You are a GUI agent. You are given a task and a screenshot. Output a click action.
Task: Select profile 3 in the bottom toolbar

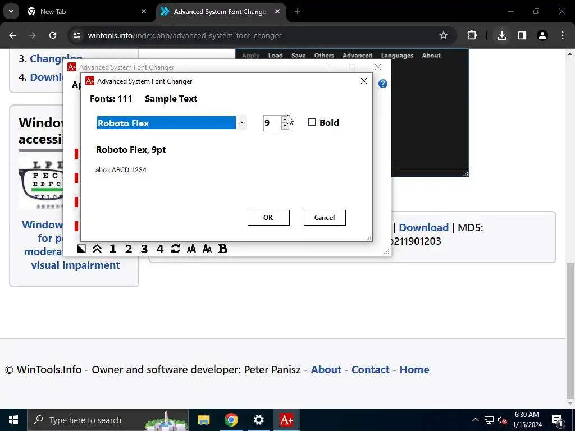pyautogui.click(x=144, y=249)
